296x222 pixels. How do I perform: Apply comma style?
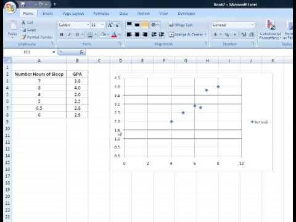234,35
